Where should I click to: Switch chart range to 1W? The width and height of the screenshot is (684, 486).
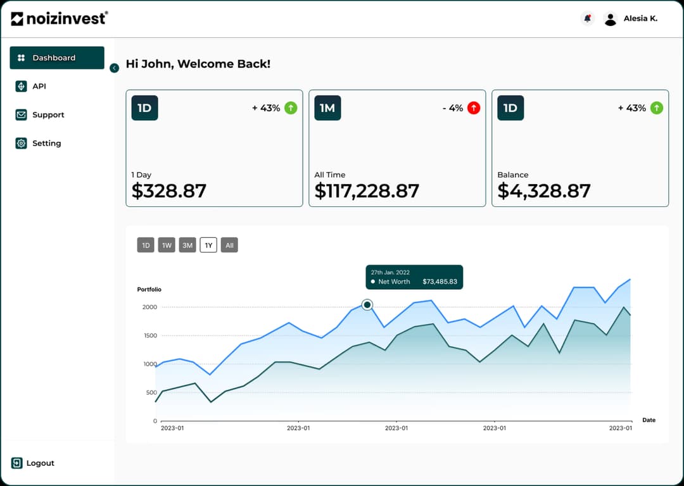[167, 246]
